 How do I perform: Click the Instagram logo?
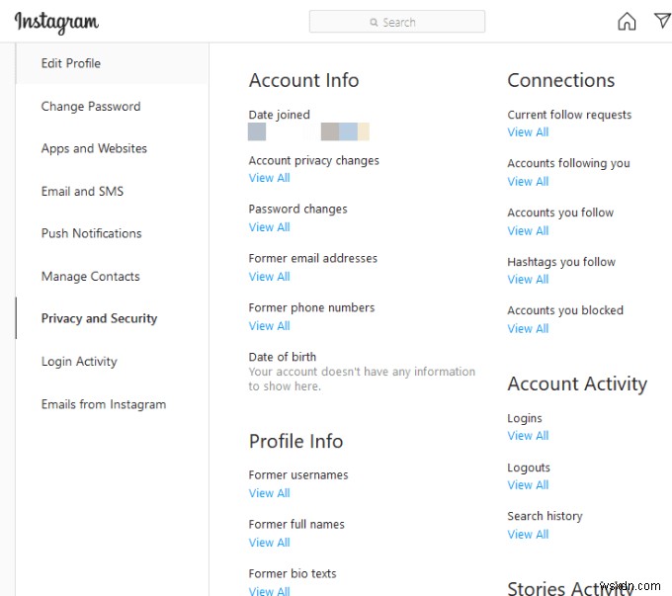pos(56,22)
